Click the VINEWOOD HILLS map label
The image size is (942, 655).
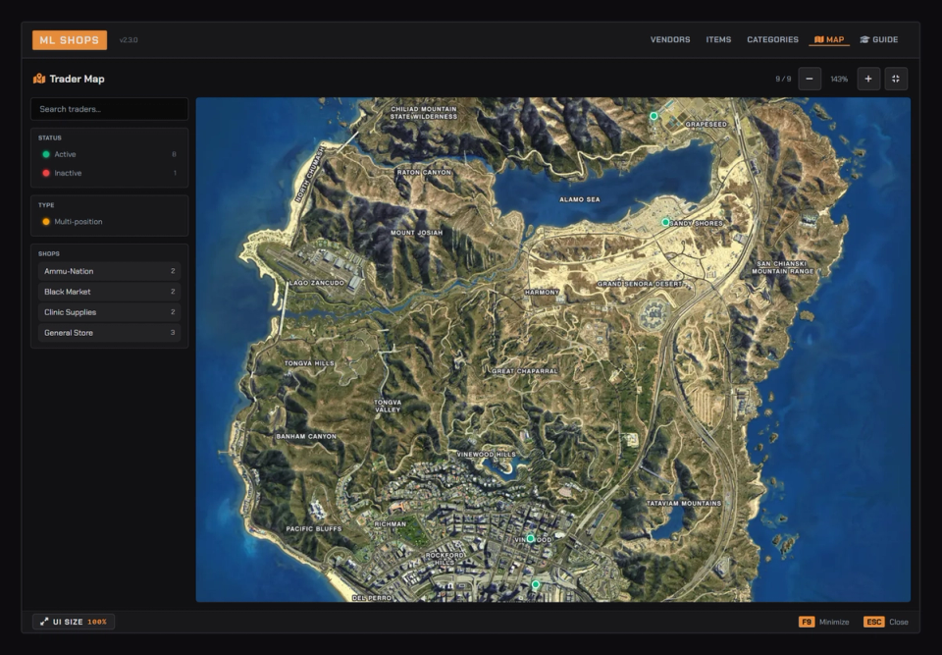(x=486, y=455)
